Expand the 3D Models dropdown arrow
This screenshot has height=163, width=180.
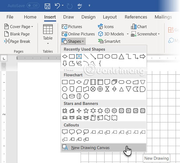click(x=128, y=34)
